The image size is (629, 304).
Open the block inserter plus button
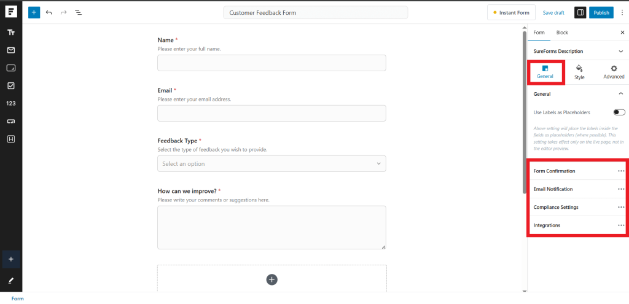(34, 12)
